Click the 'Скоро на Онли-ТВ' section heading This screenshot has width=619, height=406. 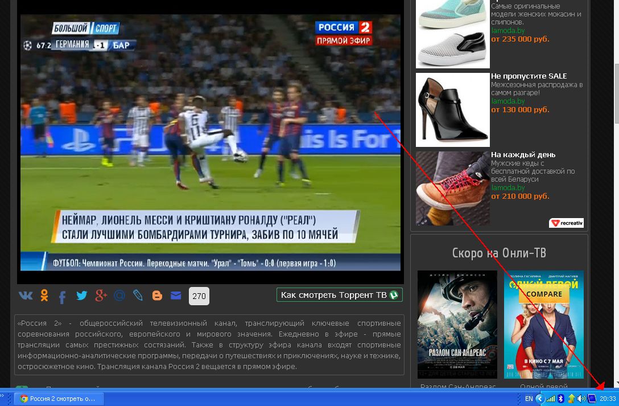click(499, 253)
